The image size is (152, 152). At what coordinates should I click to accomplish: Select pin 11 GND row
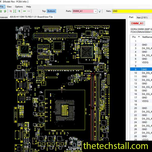coord(141,77)
